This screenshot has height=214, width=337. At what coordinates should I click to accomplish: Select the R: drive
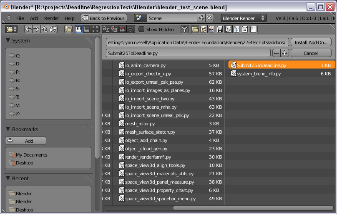48,80
